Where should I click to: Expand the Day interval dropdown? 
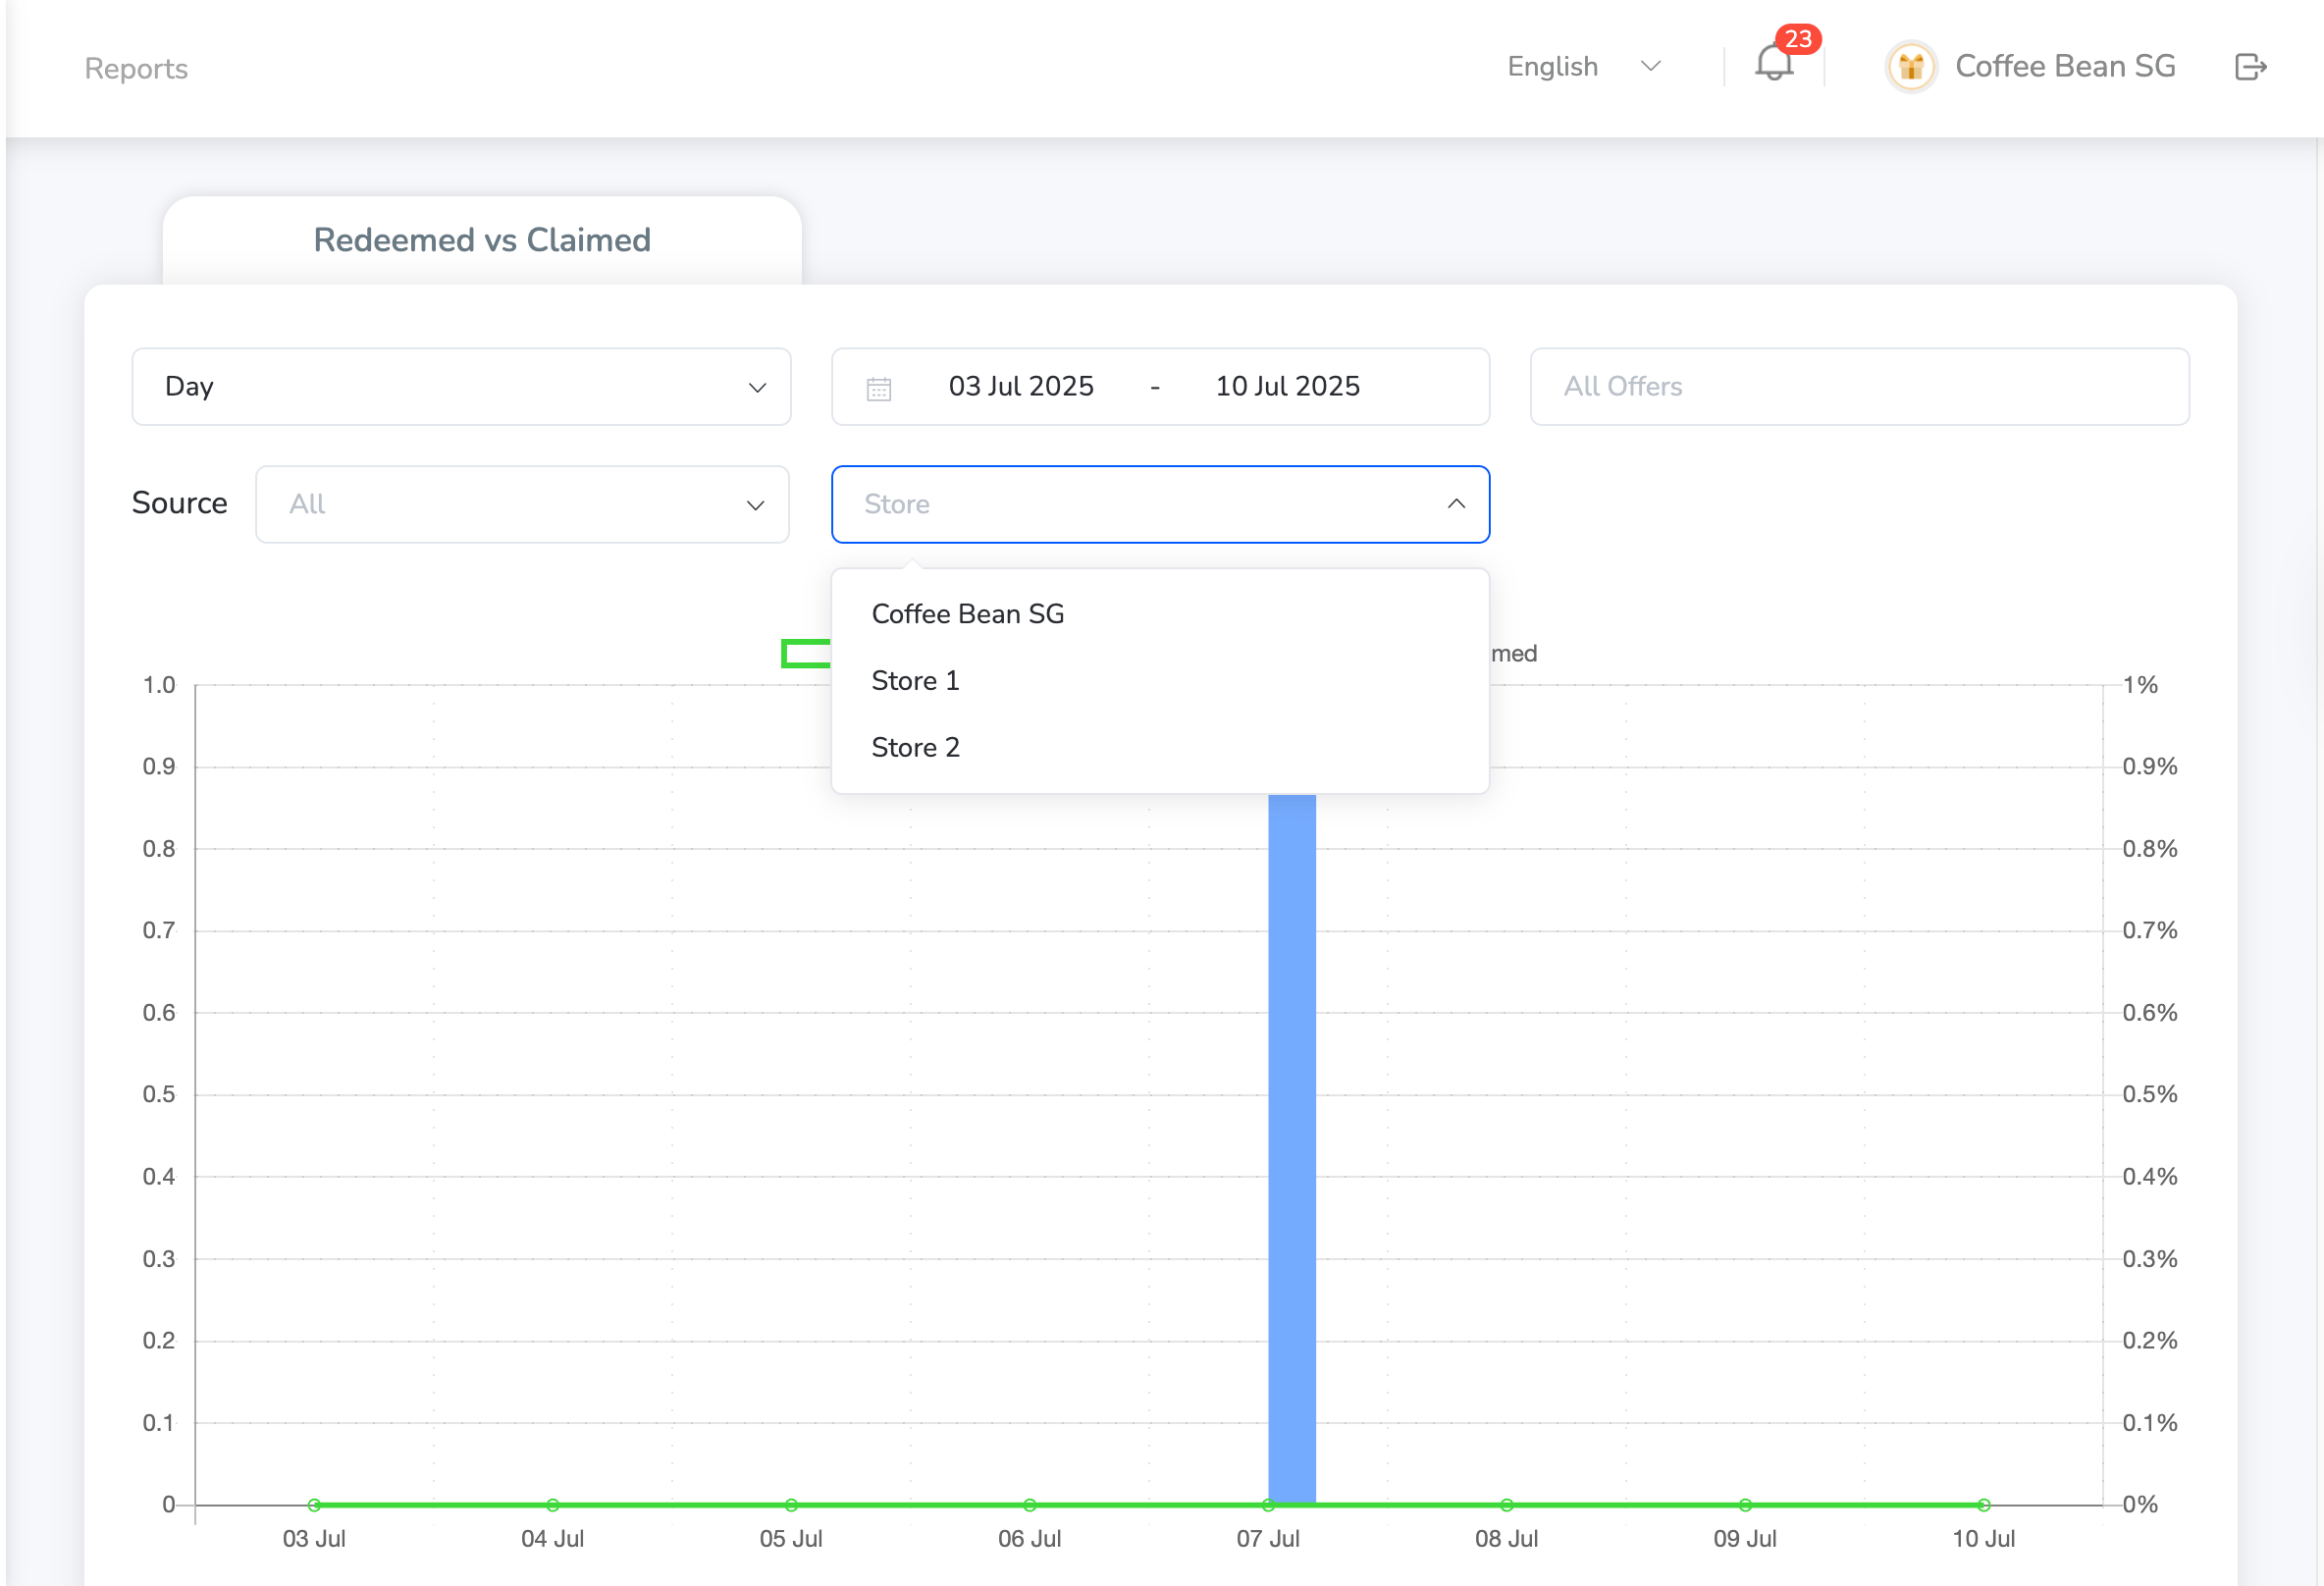click(461, 387)
